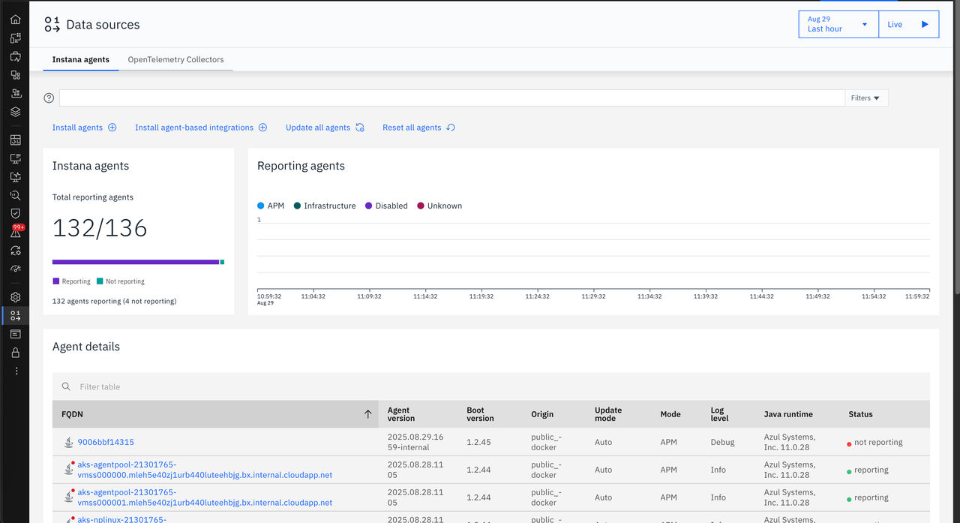This screenshot has height=523, width=960.
Task: Open the Filters dropdown
Action: pos(866,98)
